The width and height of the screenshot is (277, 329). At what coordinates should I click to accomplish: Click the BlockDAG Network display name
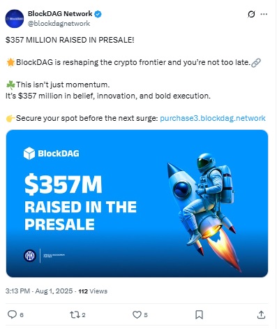(x=60, y=14)
